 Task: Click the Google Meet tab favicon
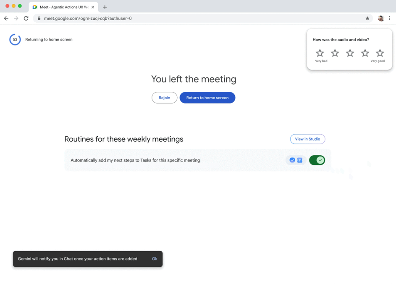(x=35, y=7)
